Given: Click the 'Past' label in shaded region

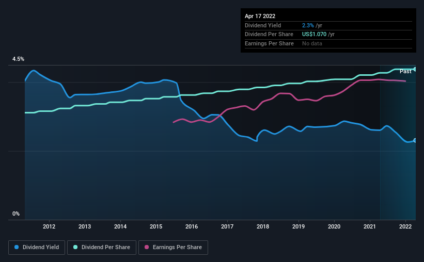Looking at the screenshot, I should click(x=405, y=71).
